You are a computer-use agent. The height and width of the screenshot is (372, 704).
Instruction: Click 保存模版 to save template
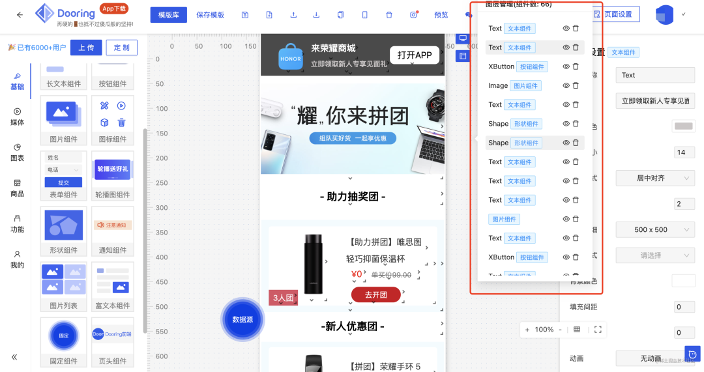tap(210, 15)
